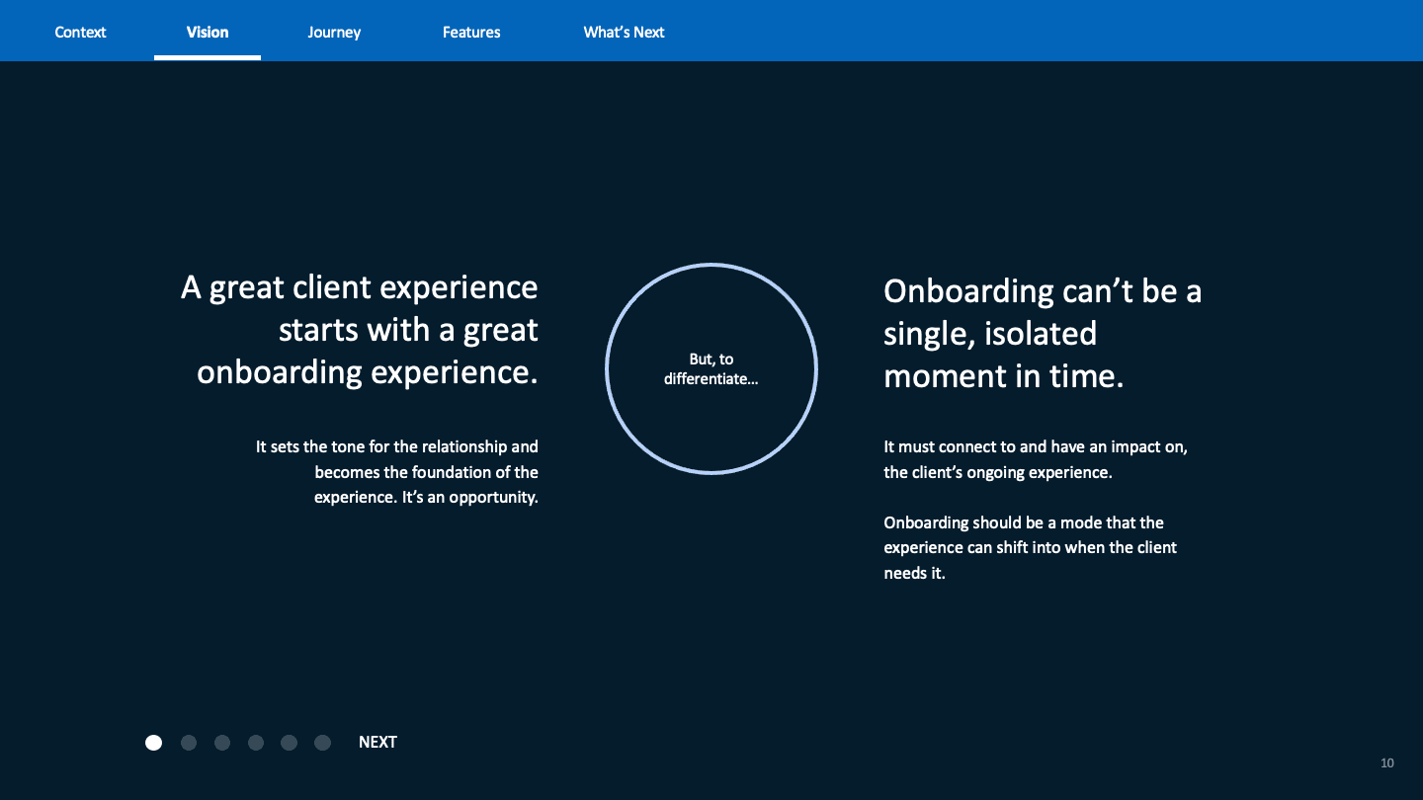Select the second carousel dot
This screenshot has height=800, width=1423.
[x=188, y=742]
